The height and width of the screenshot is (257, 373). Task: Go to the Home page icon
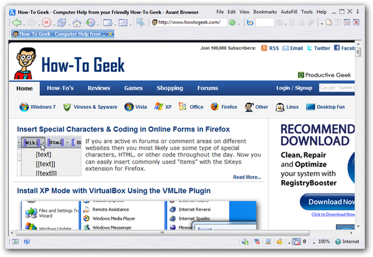click(x=76, y=23)
